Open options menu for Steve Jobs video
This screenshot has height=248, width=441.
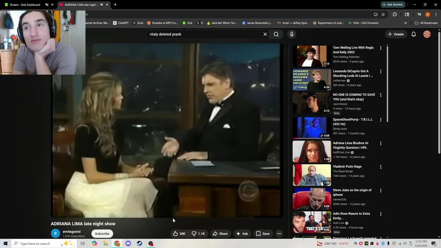pyautogui.click(x=381, y=190)
